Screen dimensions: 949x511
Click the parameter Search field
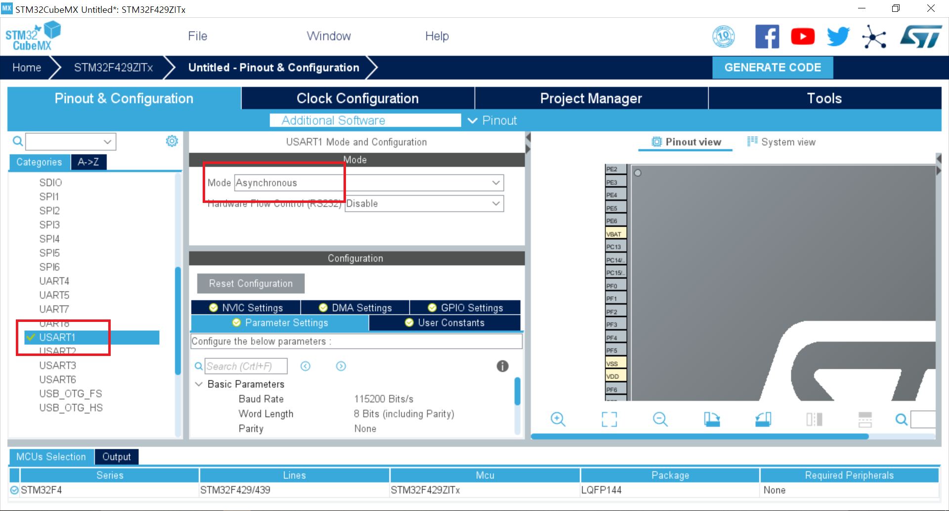246,366
